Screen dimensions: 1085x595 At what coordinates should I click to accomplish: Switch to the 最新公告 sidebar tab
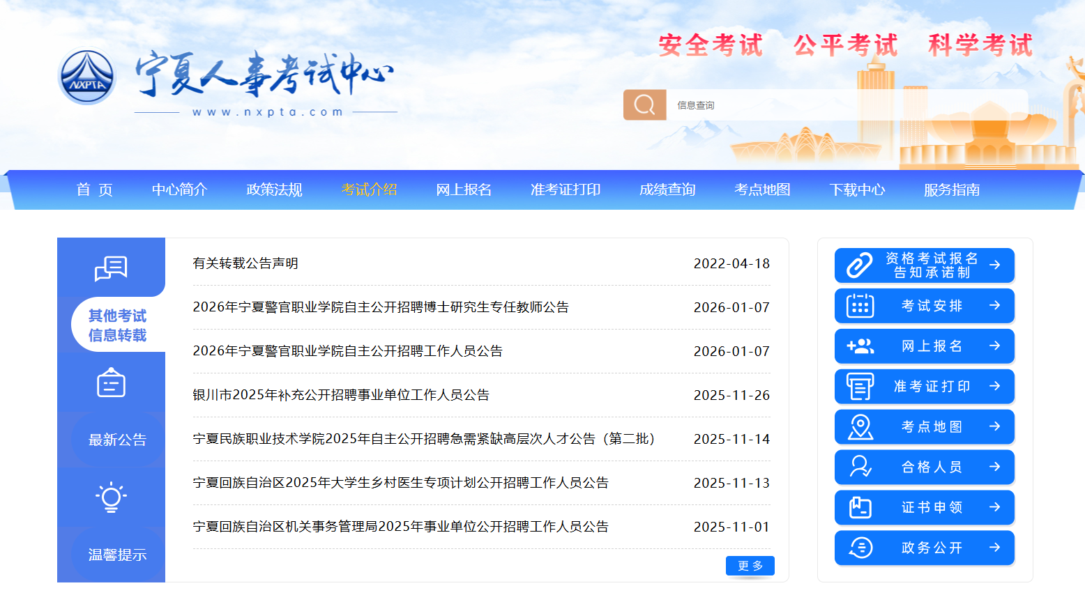[117, 440]
